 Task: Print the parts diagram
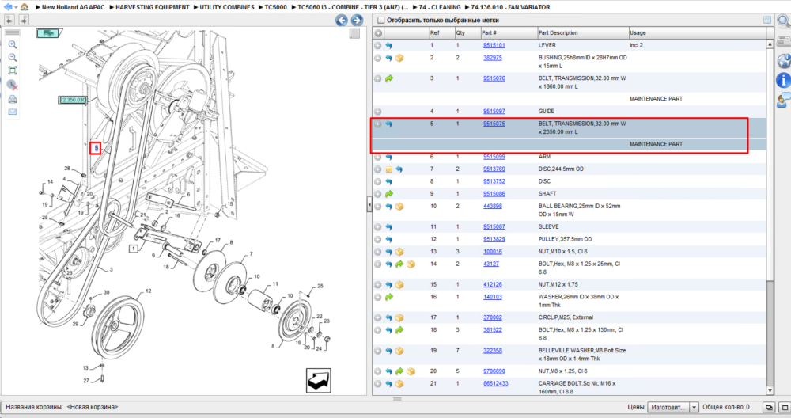click(13, 99)
